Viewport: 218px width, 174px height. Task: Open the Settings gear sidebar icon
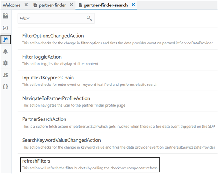[x=5, y=63]
